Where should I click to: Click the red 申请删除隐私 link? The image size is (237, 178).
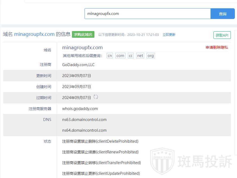pos(217,47)
